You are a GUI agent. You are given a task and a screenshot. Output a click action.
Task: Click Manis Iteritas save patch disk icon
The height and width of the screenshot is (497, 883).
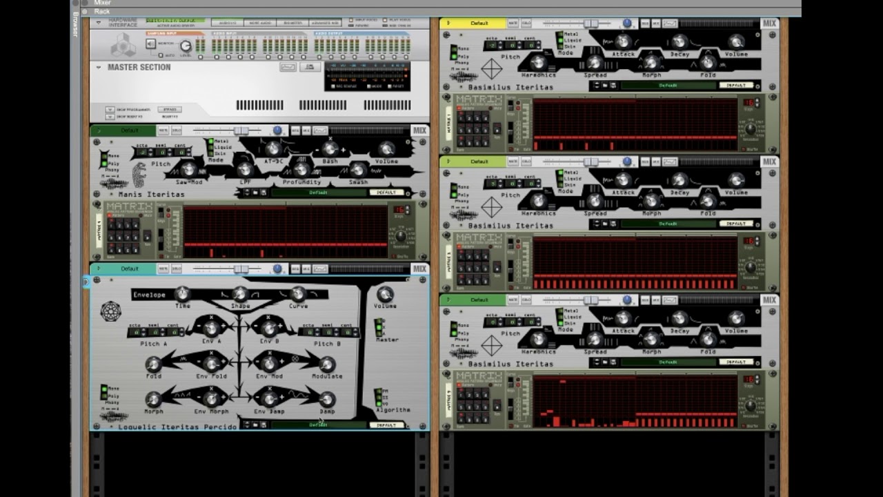pos(263,193)
